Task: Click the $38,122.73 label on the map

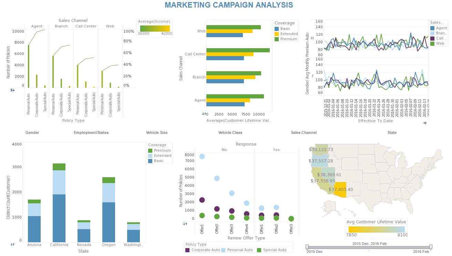Action: 321,150
